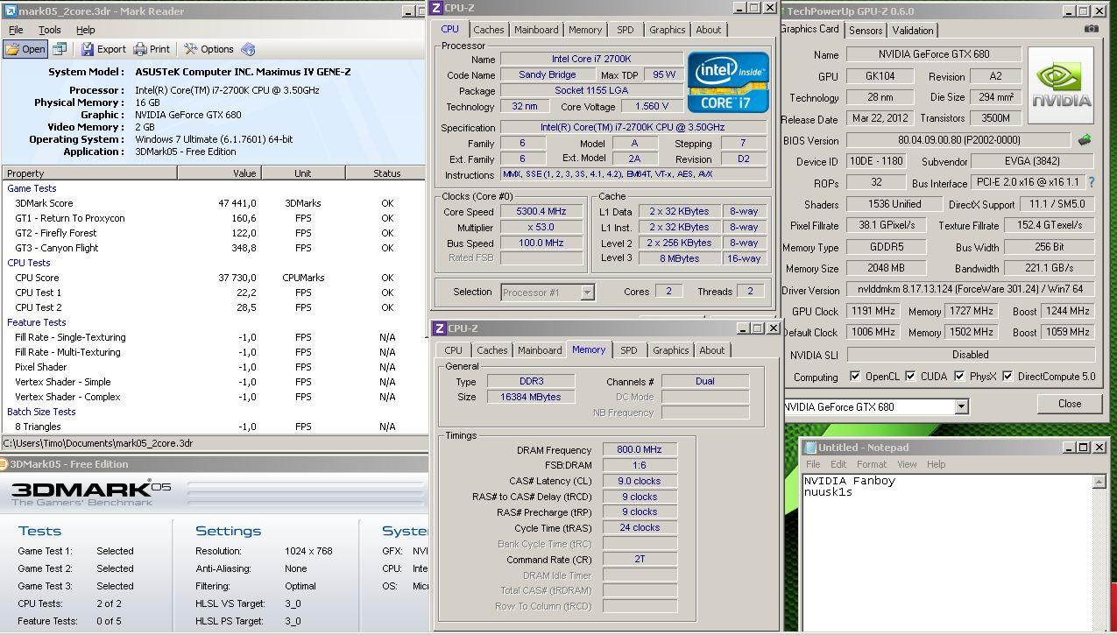Toggle the PhysX checkbox in GPU-Z
Image resolution: width=1117 pixels, height=635 pixels.
(960, 377)
